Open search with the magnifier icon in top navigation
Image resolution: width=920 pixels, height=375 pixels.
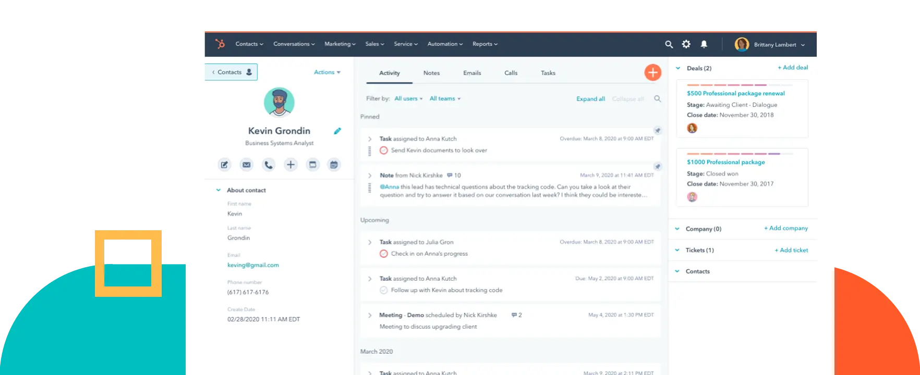[x=669, y=45]
